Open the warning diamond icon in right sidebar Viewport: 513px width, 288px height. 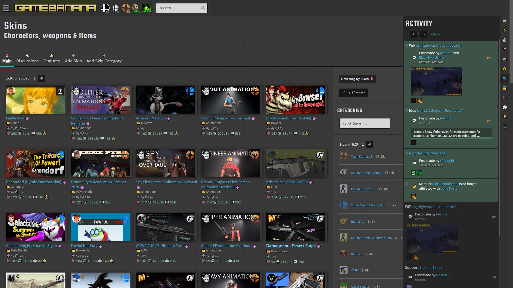click(505, 68)
